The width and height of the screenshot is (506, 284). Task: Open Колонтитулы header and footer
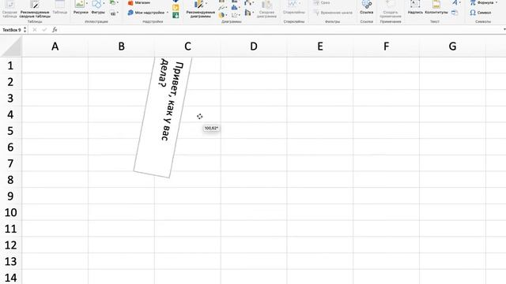click(436, 7)
